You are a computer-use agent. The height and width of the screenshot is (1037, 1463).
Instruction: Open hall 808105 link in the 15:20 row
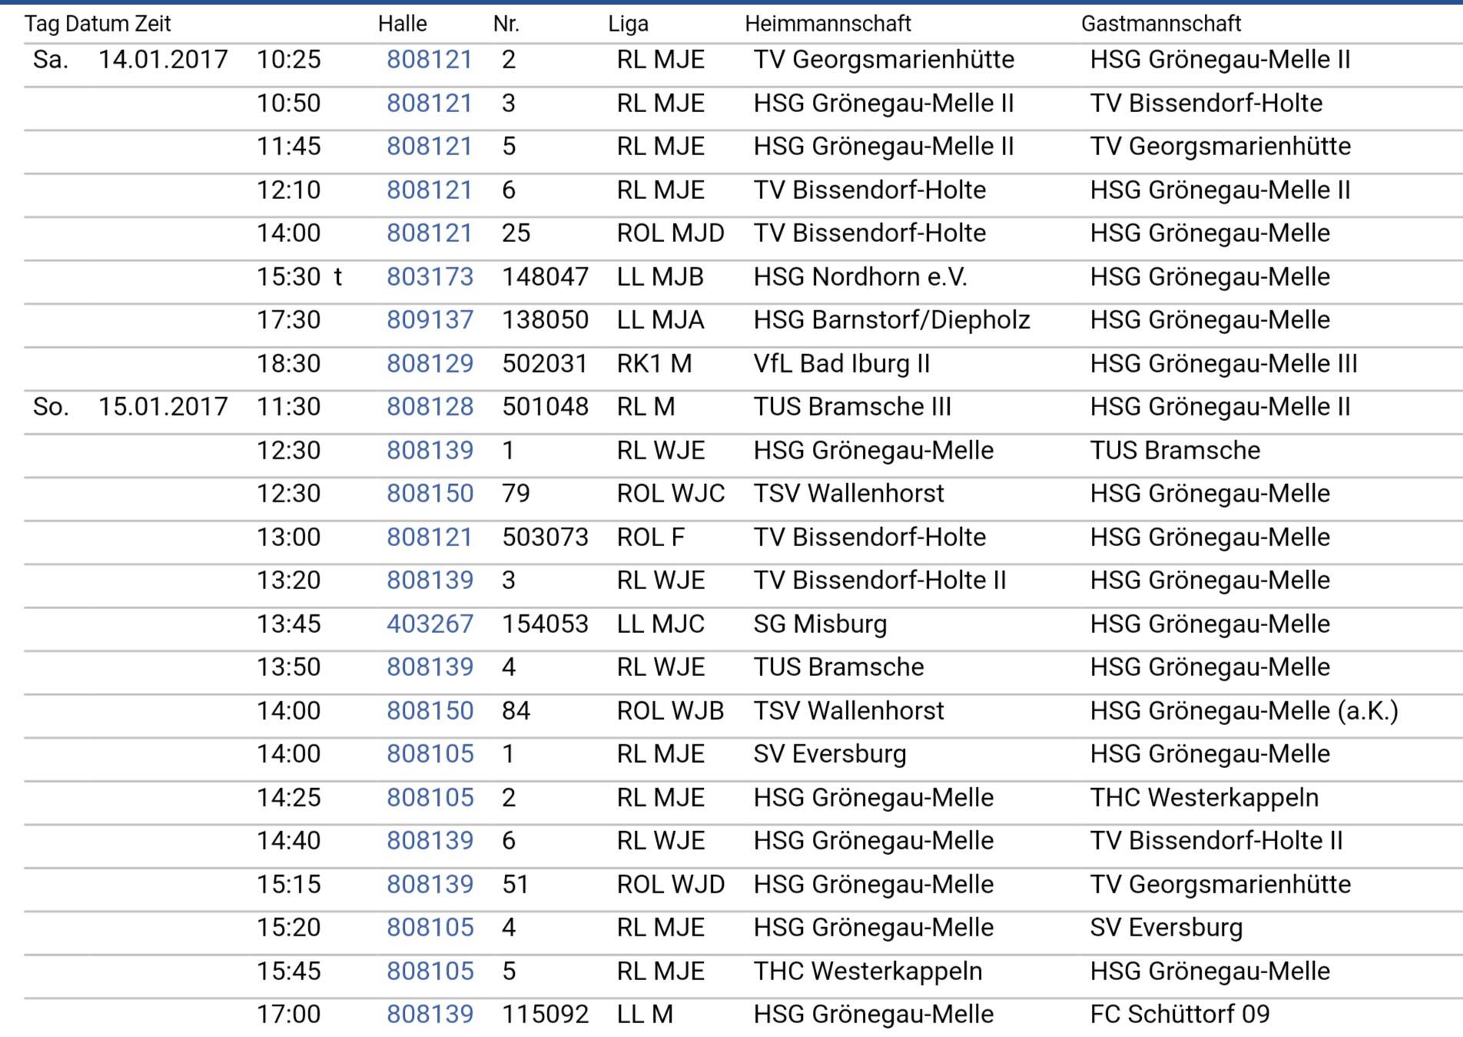(430, 928)
